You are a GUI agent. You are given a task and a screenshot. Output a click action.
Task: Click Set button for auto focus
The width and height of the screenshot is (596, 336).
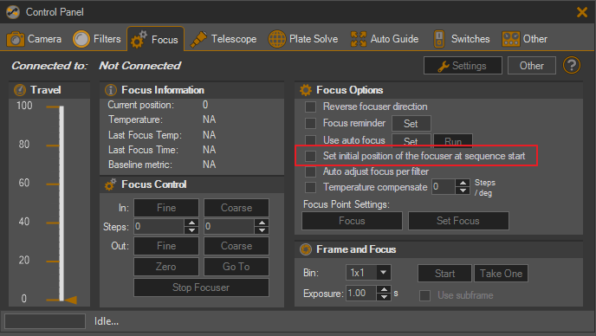tap(411, 141)
